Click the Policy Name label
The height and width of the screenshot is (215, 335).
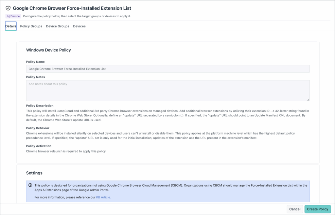[35, 62]
